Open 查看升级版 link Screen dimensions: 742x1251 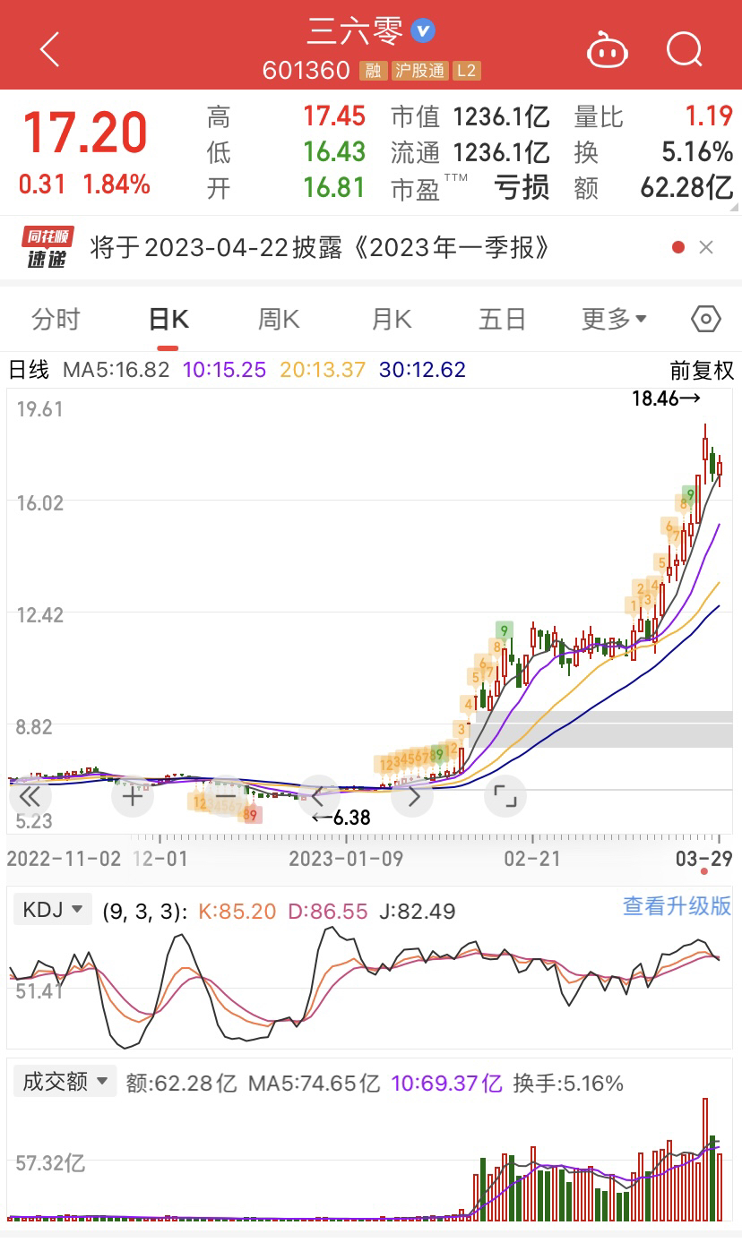[677, 905]
